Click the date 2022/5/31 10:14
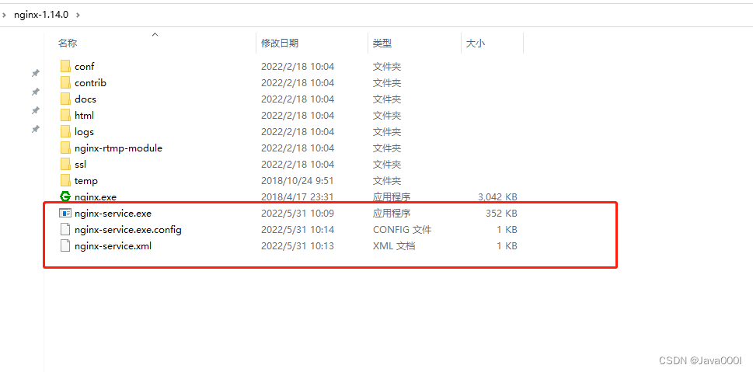Image resolution: width=753 pixels, height=372 pixels. tap(298, 229)
